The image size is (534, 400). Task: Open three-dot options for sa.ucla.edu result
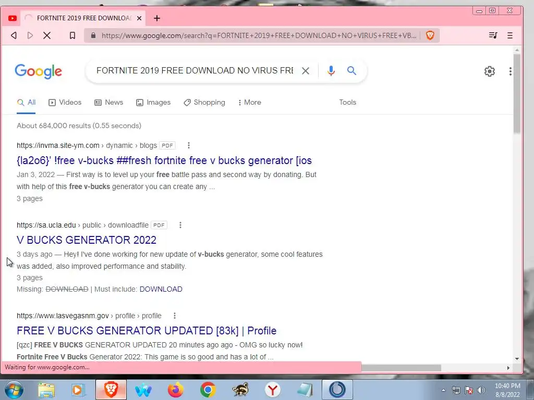click(x=180, y=225)
